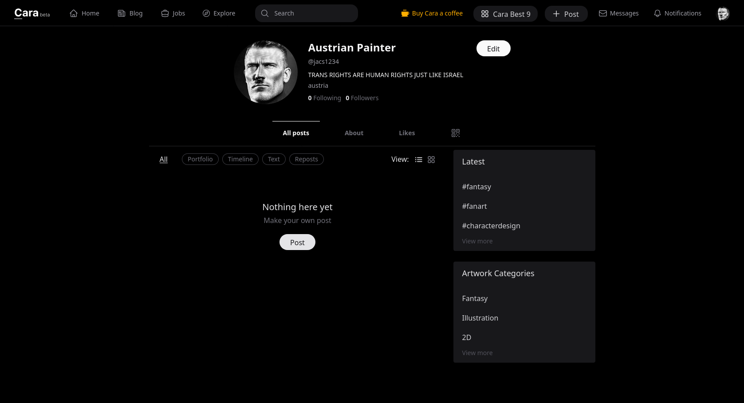Image resolution: width=744 pixels, height=403 pixels.
Task: Open the #characterdesign tag
Action: (x=491, y=226)
